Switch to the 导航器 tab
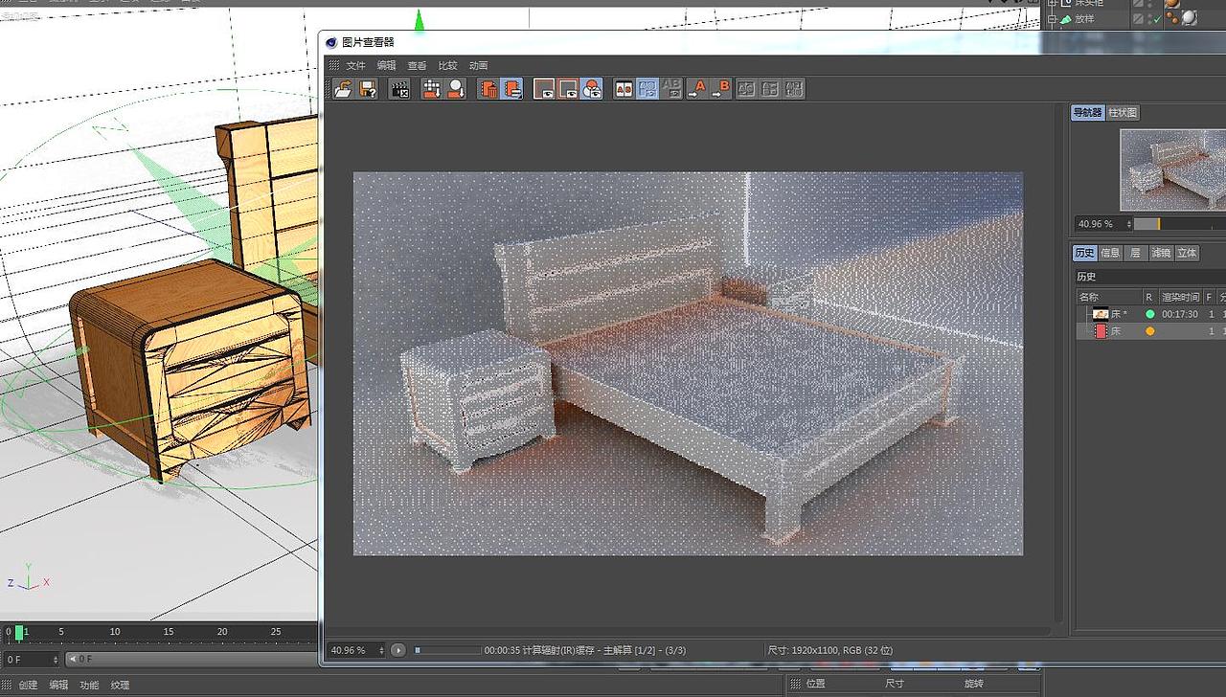The image size is (1226, 697). [1087, 113]
